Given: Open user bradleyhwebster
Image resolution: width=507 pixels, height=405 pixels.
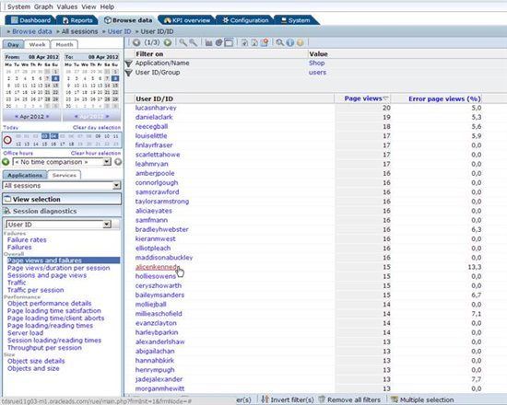Looking at the screenshot, I should click(x=161, y=229).
